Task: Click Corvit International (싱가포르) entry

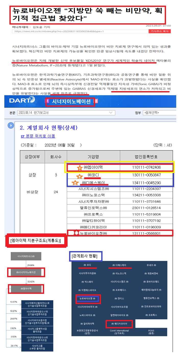Action: coord(119,332)
